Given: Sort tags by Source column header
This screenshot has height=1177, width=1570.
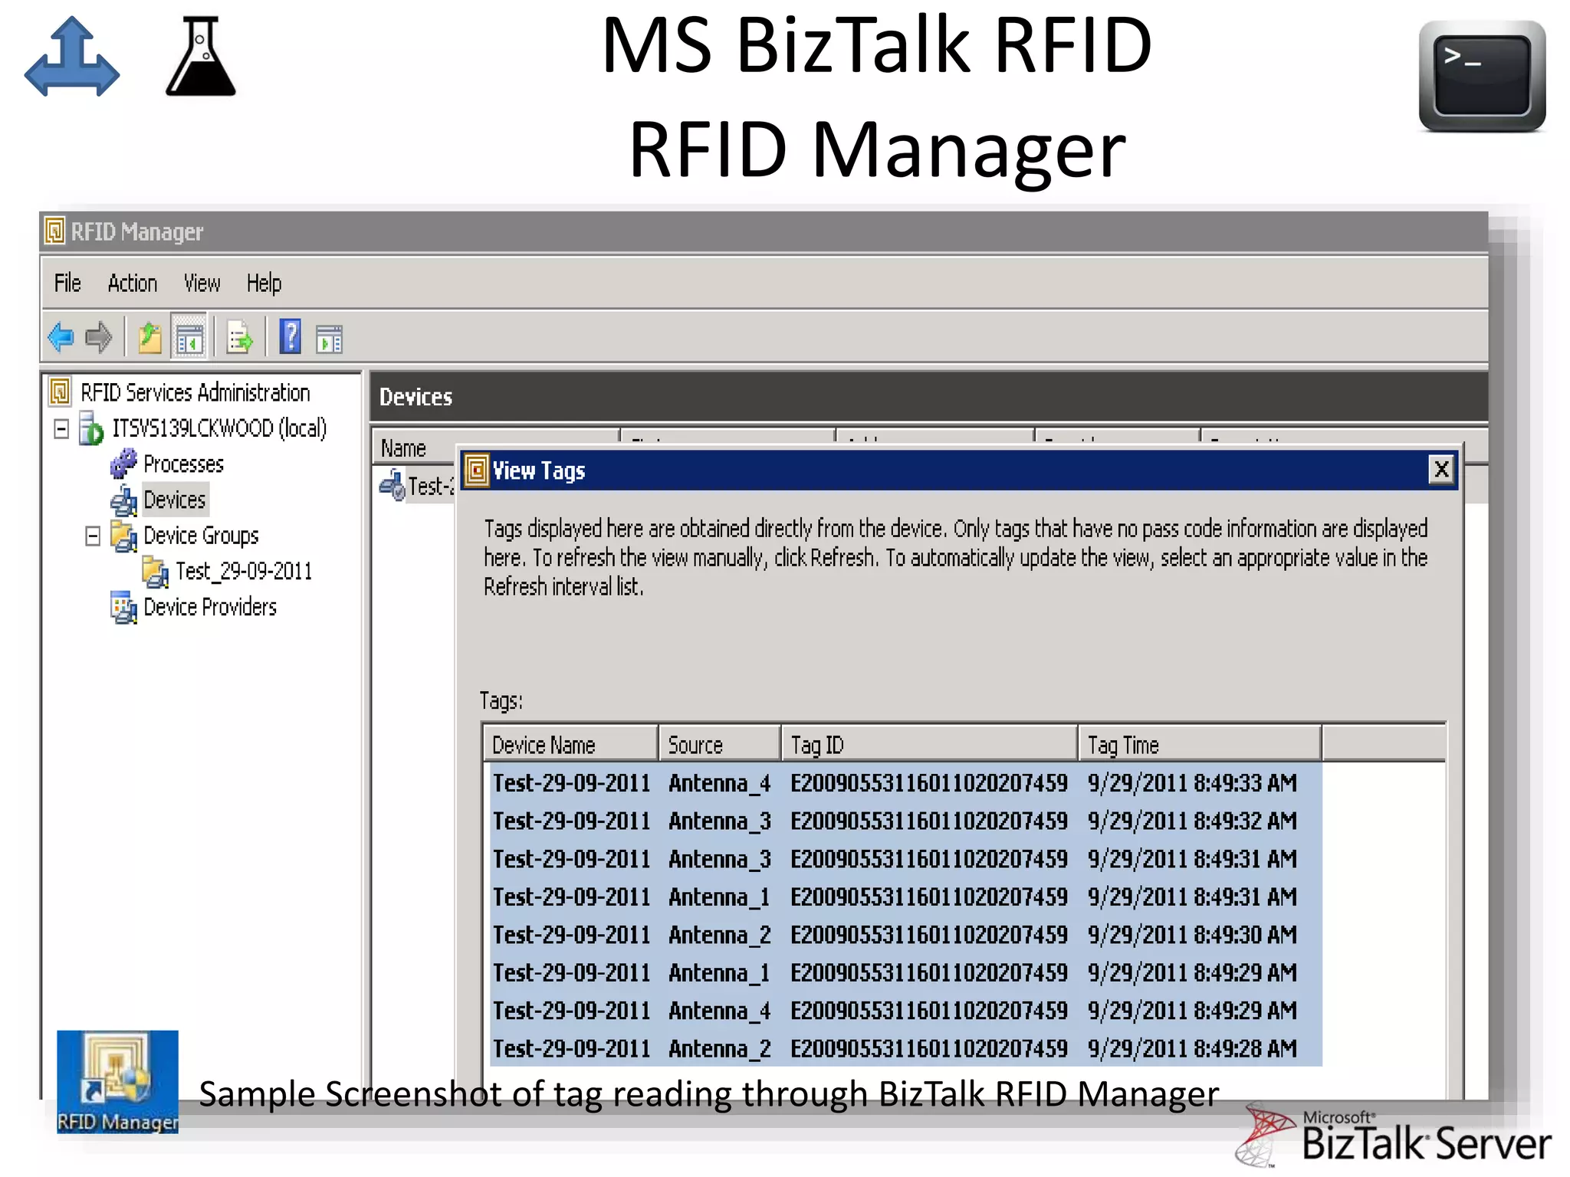Looking at the screenshot, I should [720, 744].
